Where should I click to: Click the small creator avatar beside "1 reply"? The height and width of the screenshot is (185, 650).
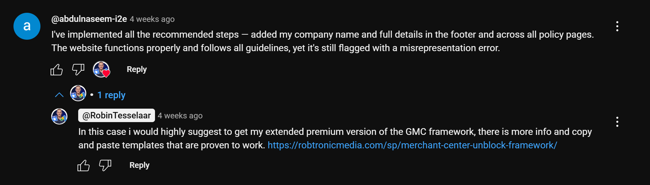tap(78, 93)
